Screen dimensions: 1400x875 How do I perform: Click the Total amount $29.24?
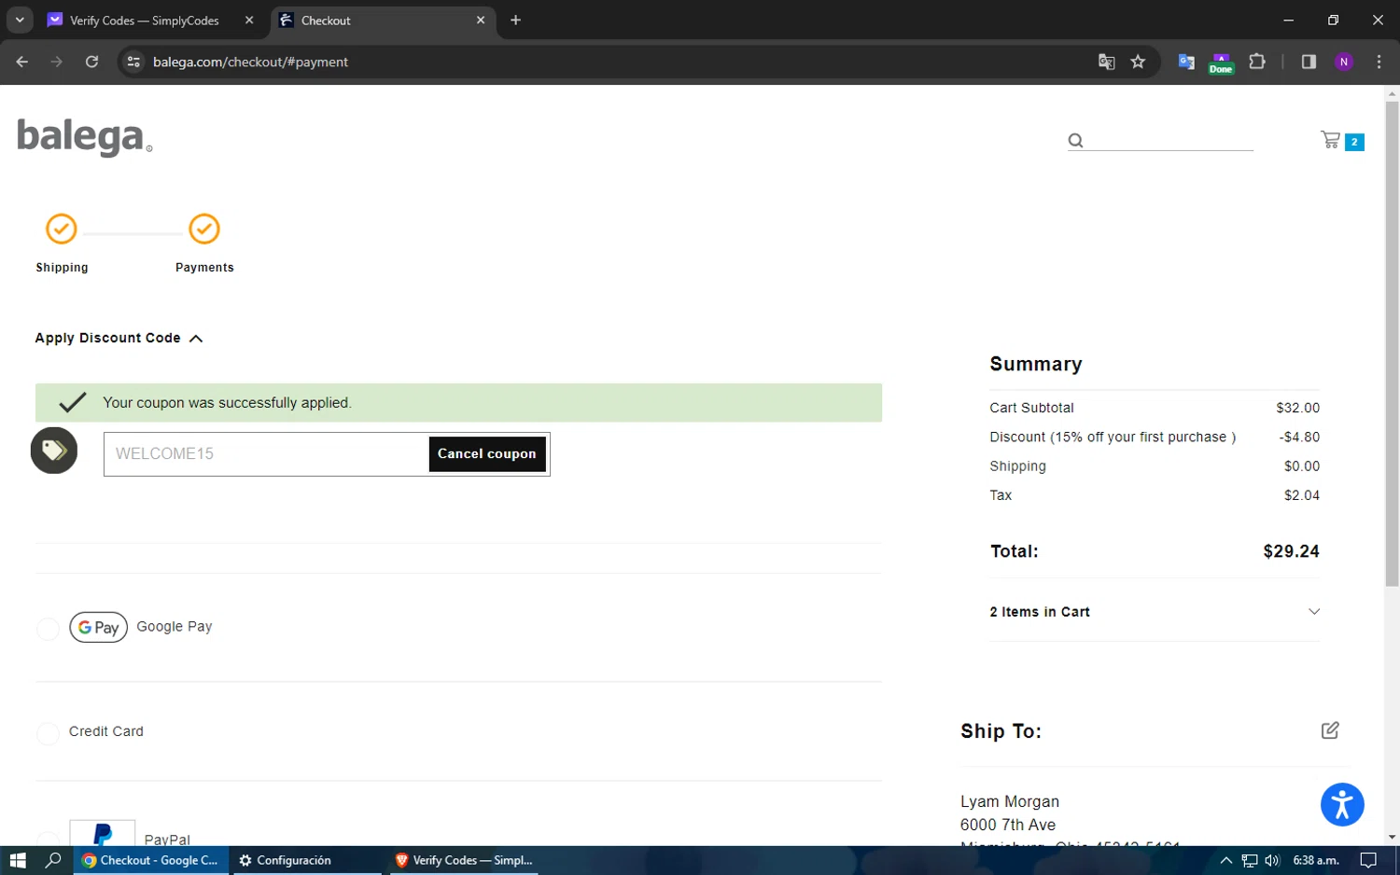tap(1291, 551)
